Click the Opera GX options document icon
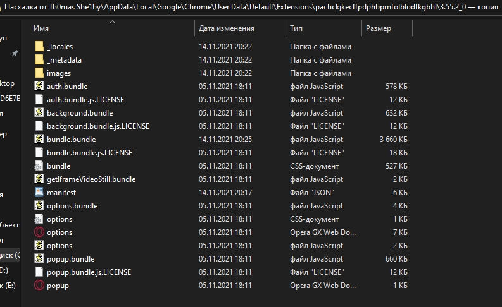The height and width of the screenshot is (307, 502). pos(39,232)
